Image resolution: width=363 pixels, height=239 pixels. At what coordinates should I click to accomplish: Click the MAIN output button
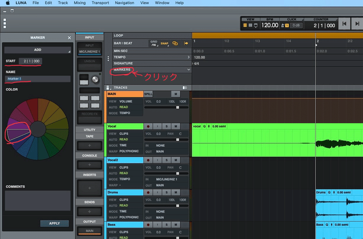(89, 231)
